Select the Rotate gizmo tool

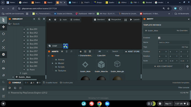click(3, 34)
